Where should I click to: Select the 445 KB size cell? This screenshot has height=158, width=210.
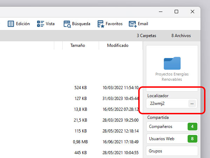[80, 152]
